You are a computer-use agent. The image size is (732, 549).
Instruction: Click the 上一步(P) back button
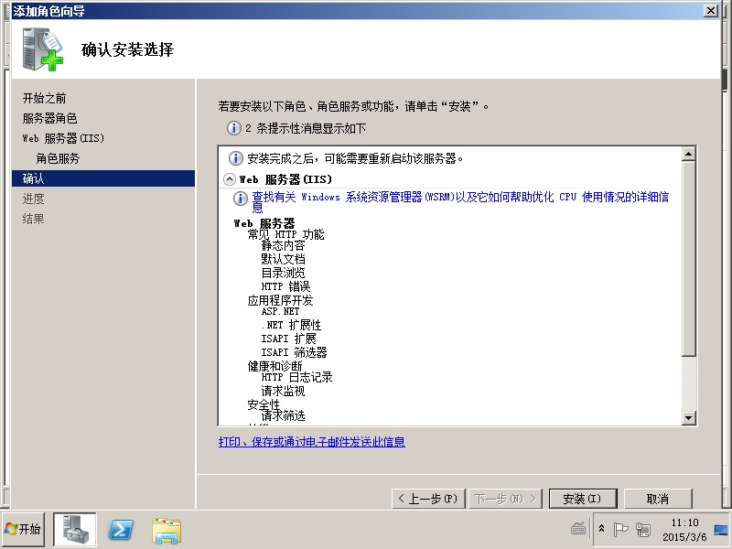pos(428,499)
